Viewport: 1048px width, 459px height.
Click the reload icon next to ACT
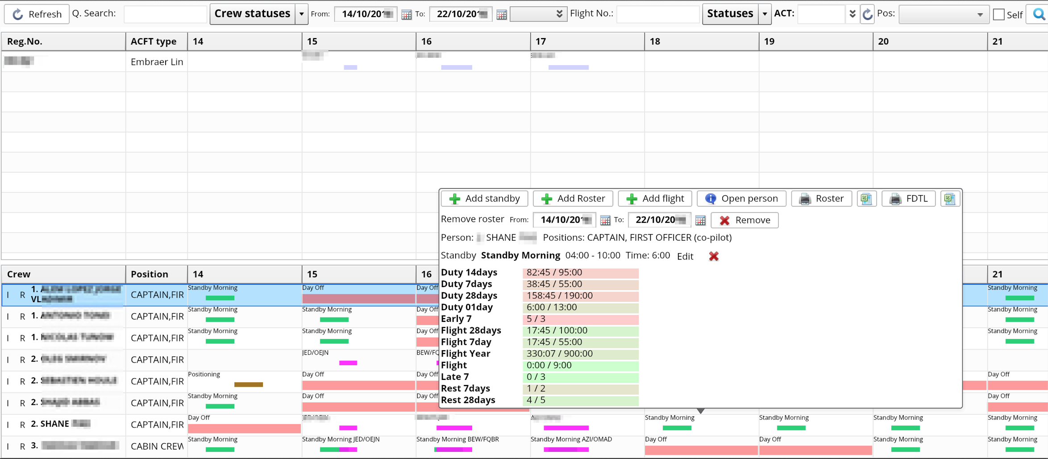pyautogui.click(x=867, y=14)
